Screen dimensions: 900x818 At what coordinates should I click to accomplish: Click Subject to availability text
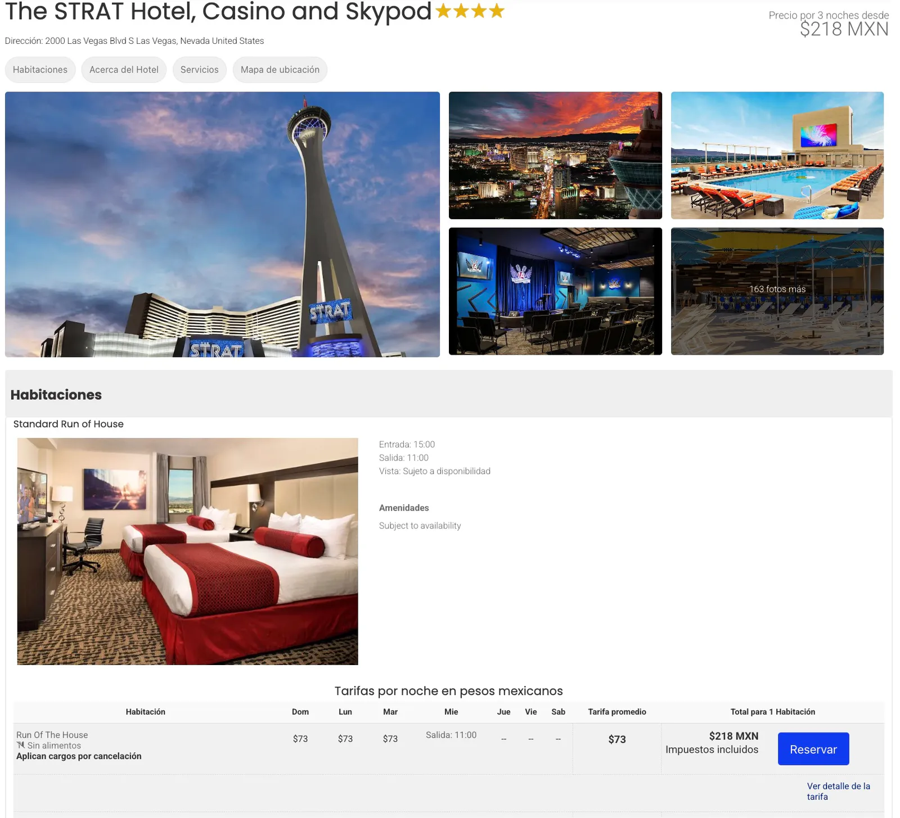(x=420, y=526)
